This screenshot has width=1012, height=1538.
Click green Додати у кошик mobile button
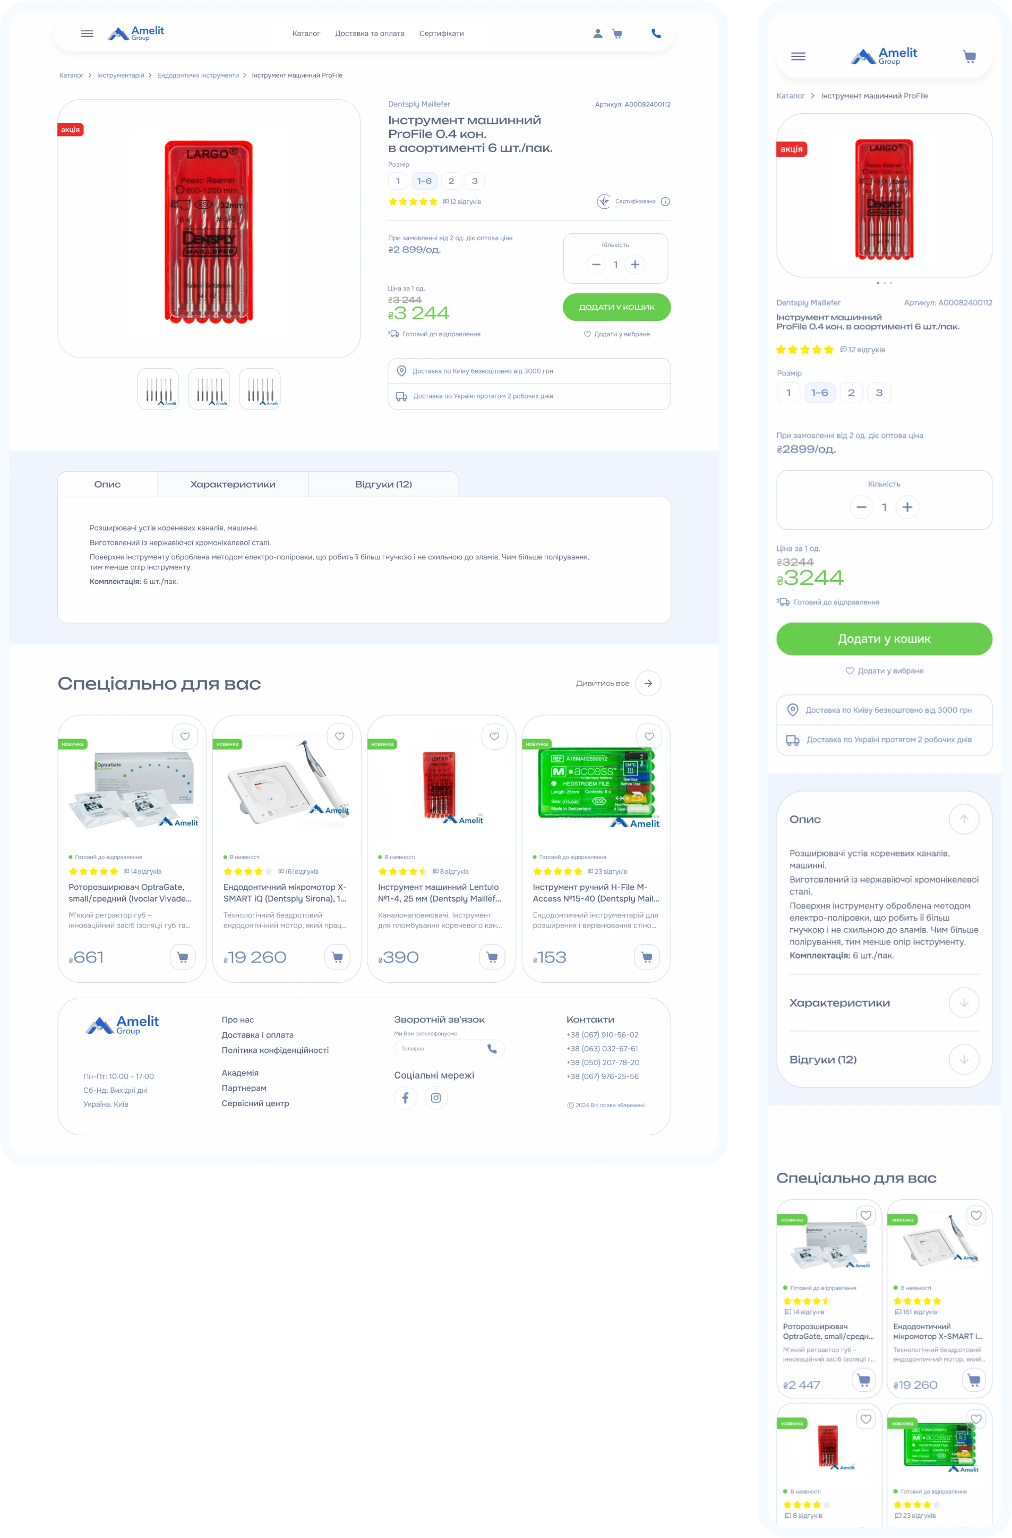click(884, 639)
